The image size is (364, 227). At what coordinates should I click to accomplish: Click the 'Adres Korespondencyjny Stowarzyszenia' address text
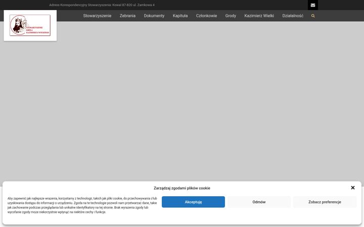pyautogui.click(x=102, y=5)
